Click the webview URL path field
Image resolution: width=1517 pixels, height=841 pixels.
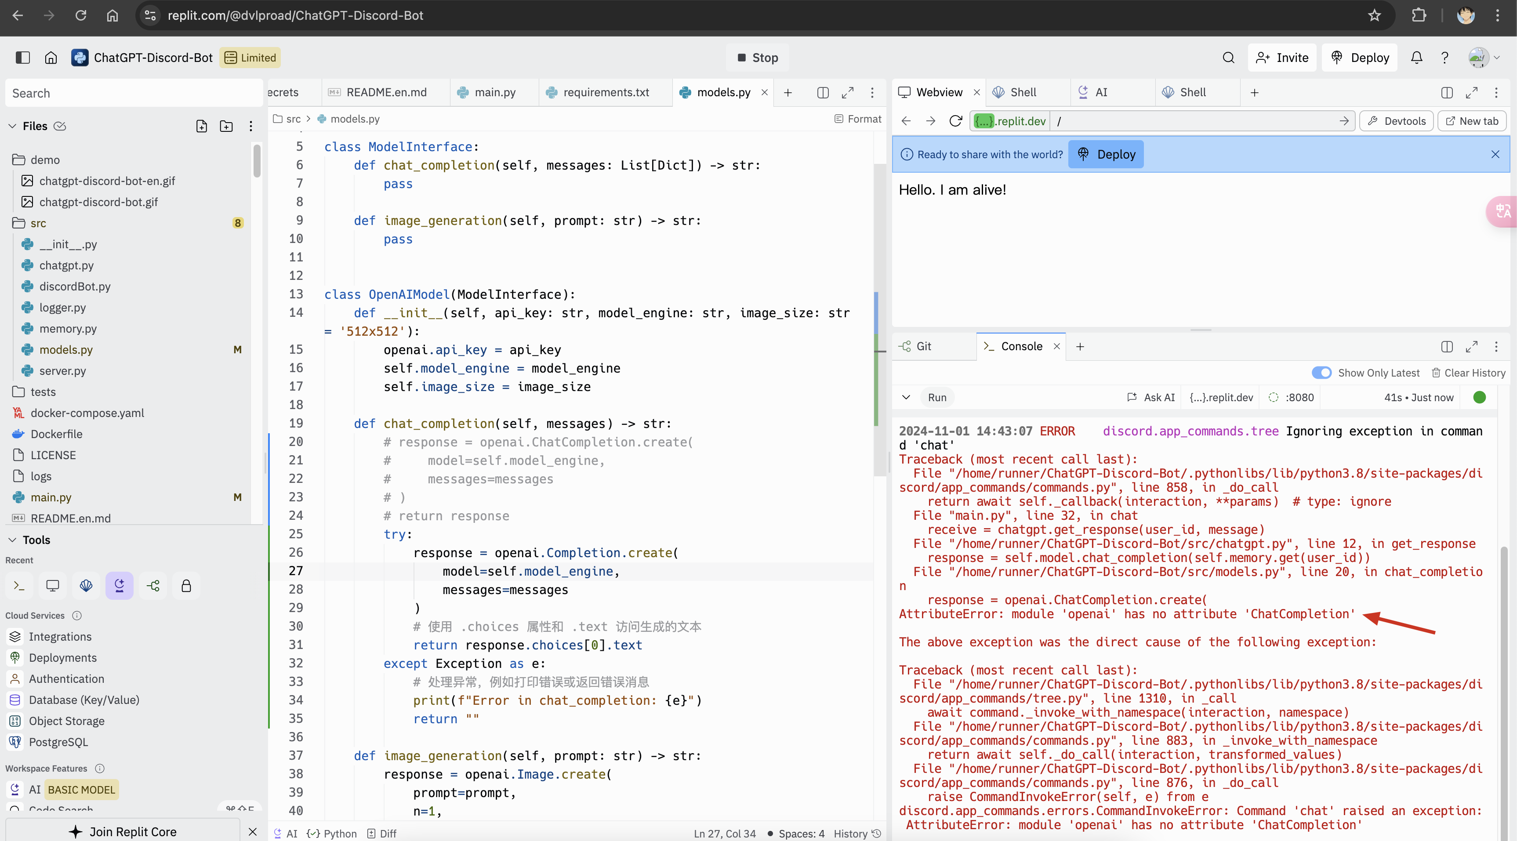tap(1201, 121)
